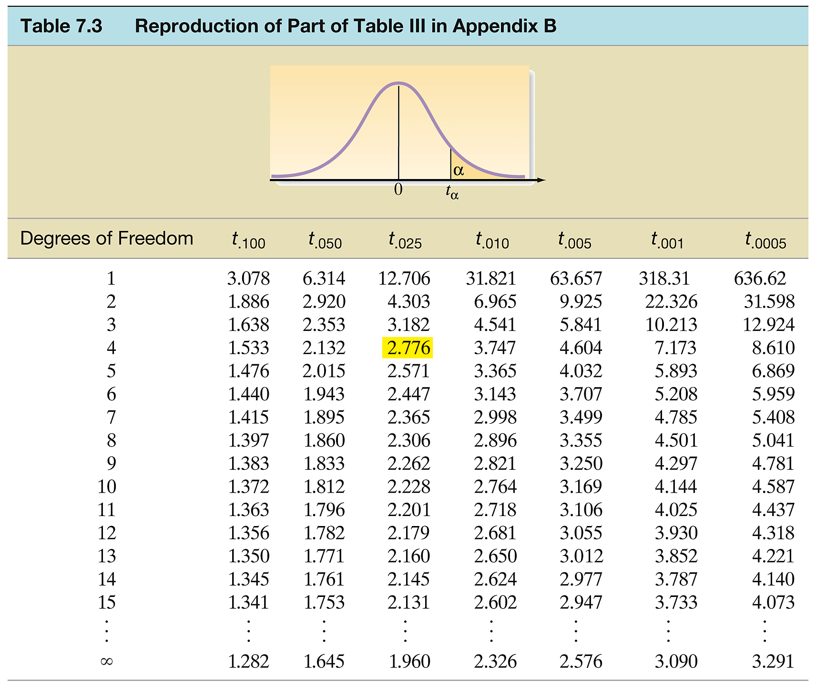Click the 636.62 value in first row
The image size is (816, 686).
[760, 278]
